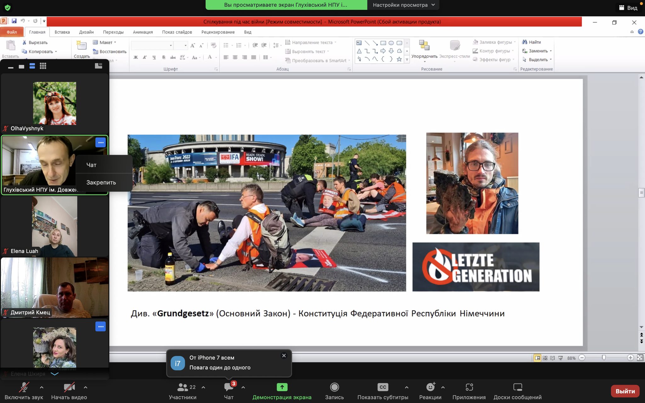Close the iPhone 7 chat notification
Viewport: 645px width, 403px height.
(284, 356)
